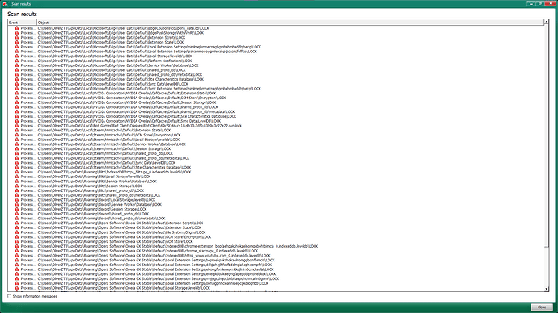Click the Kaspersky icon in the title bar
Viewport: 558px width, 313px height.
[5, 3]
